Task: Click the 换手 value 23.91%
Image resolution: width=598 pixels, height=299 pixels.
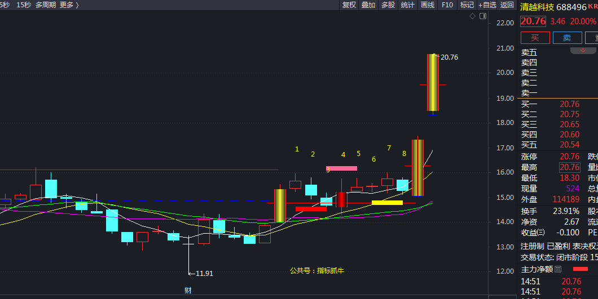Action: tap(566, 211)
